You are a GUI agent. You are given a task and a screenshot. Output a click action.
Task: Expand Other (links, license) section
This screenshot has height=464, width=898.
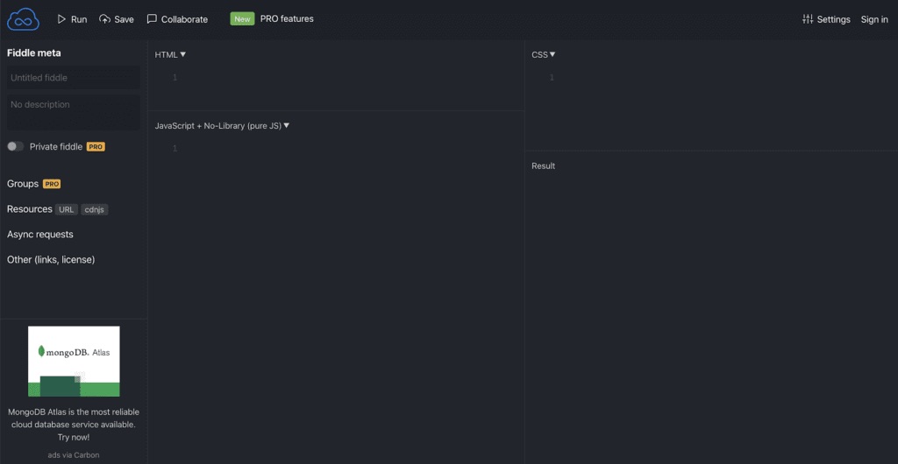[x=51, y=260]
